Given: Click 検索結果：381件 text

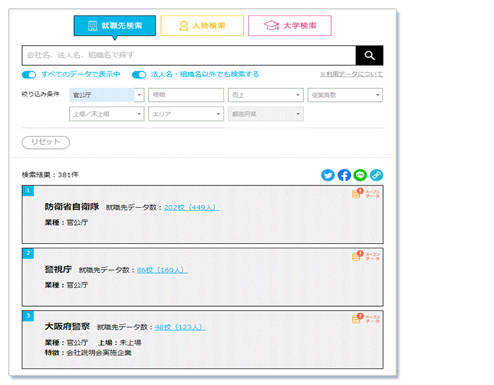Looking at the screenshot, I should tap(50, 175).
